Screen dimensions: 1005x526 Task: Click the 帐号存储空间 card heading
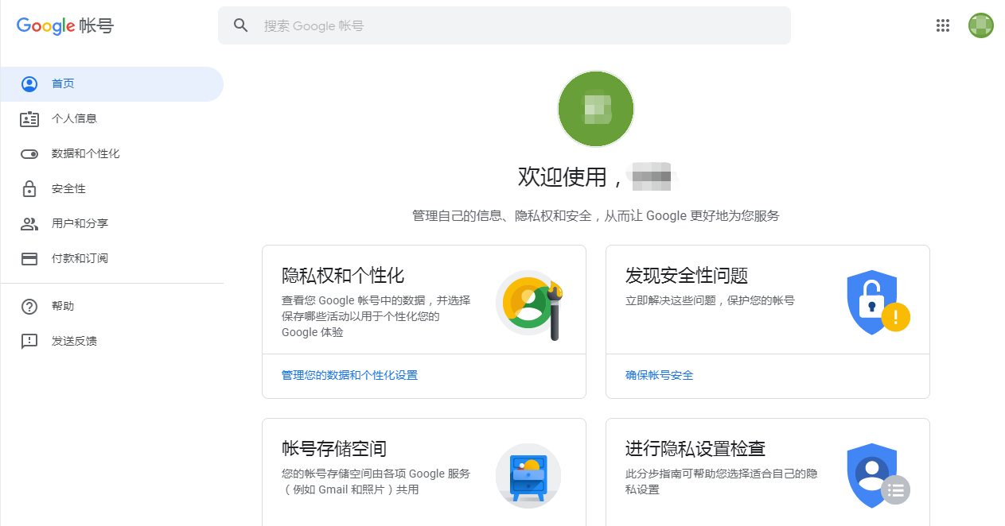tap(334, 449)
